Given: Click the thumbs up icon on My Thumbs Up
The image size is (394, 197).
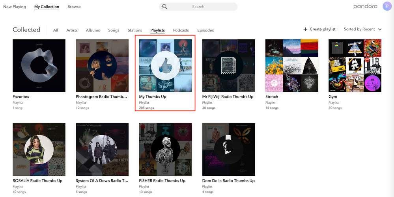Looking at the screenshot, I should point(165,65).
